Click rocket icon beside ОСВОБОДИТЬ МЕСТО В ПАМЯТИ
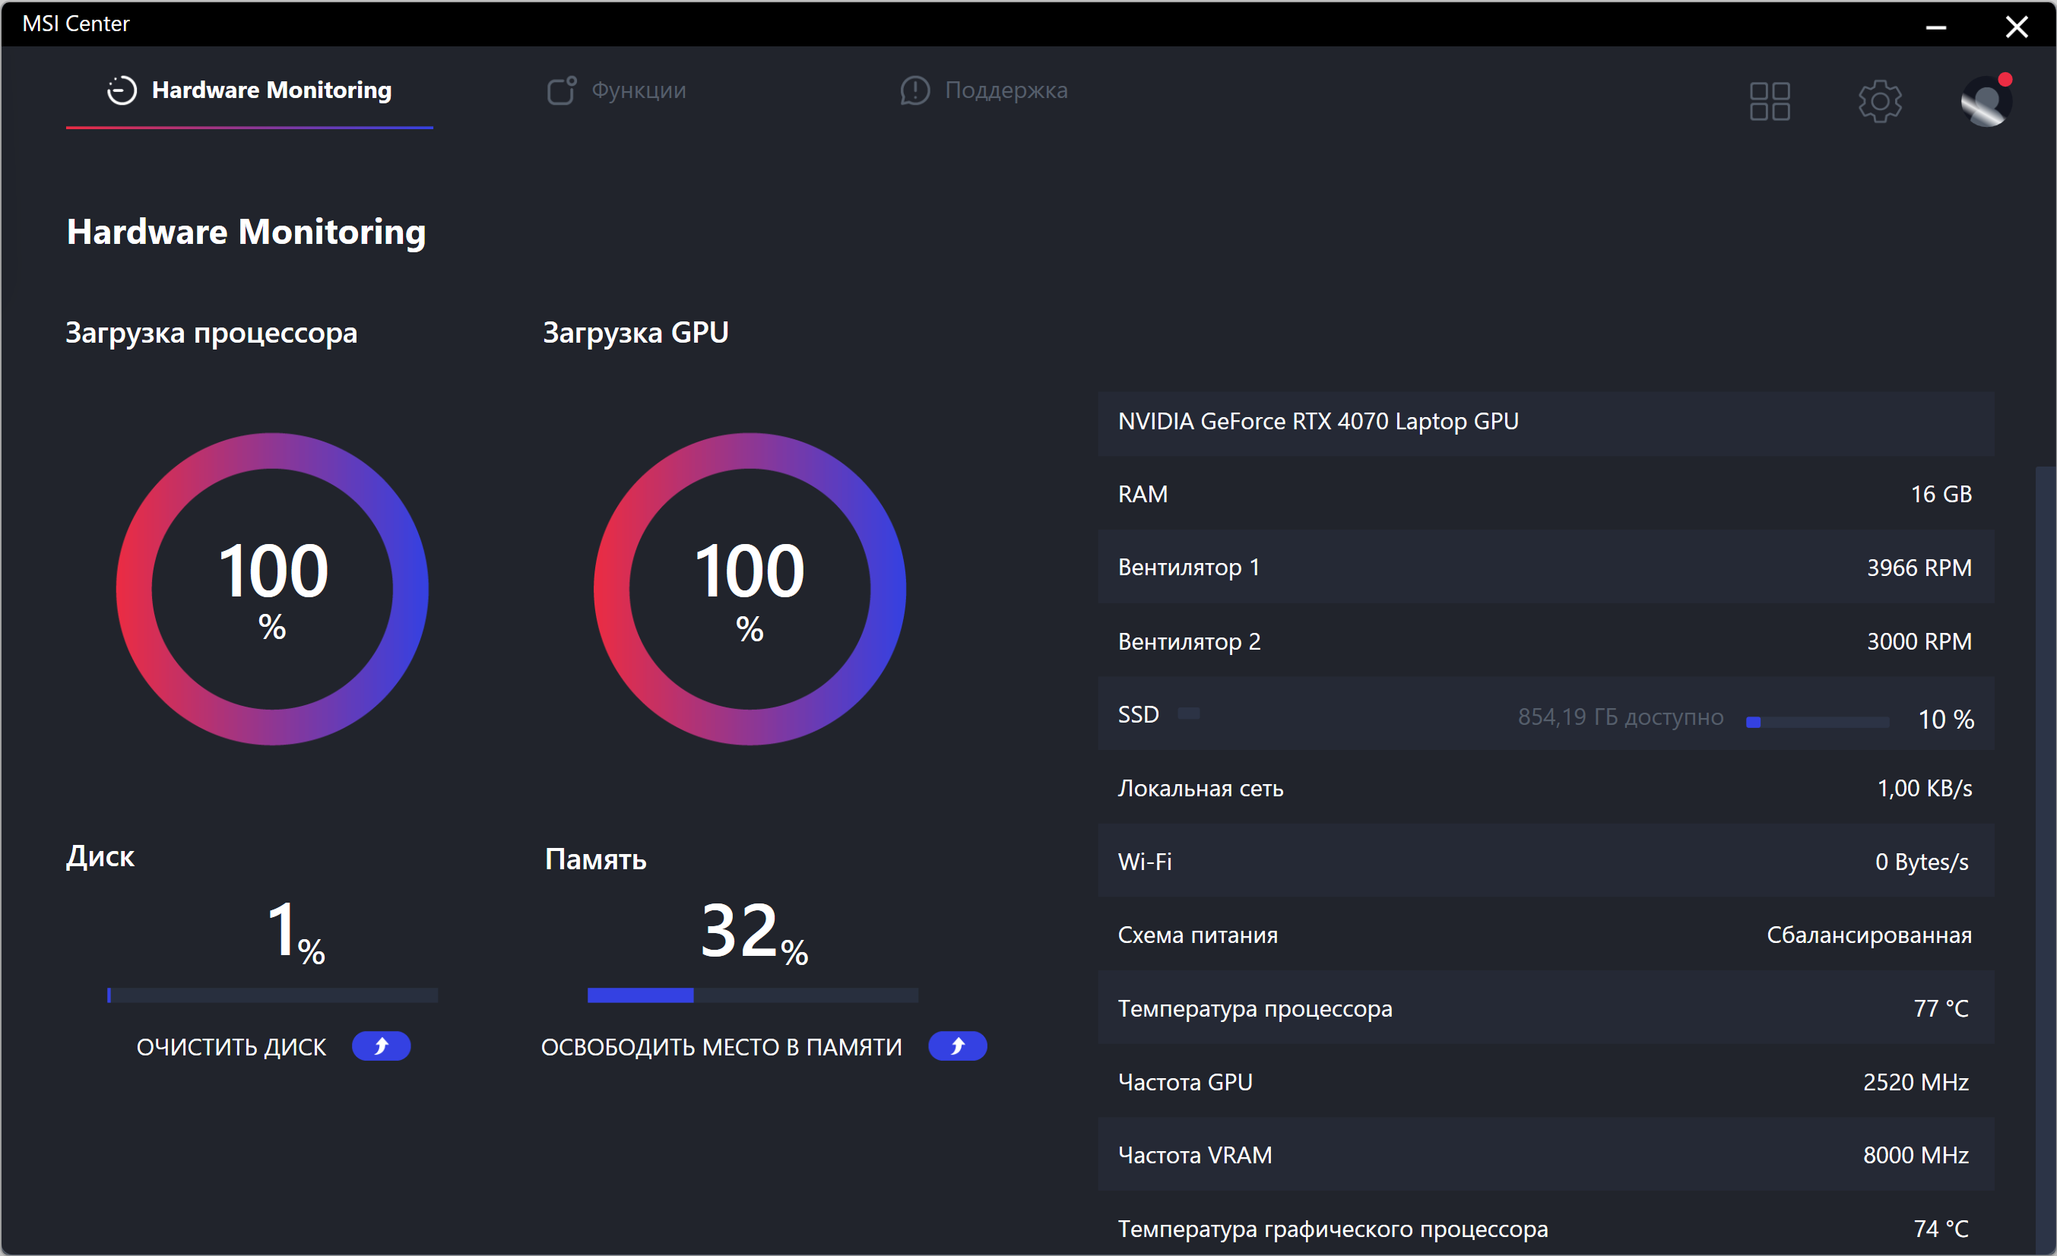This screenshot has width=2057, height=1256. click(958, 1046)
